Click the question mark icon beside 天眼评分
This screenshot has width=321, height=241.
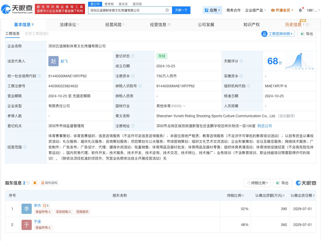coord(241,61)
